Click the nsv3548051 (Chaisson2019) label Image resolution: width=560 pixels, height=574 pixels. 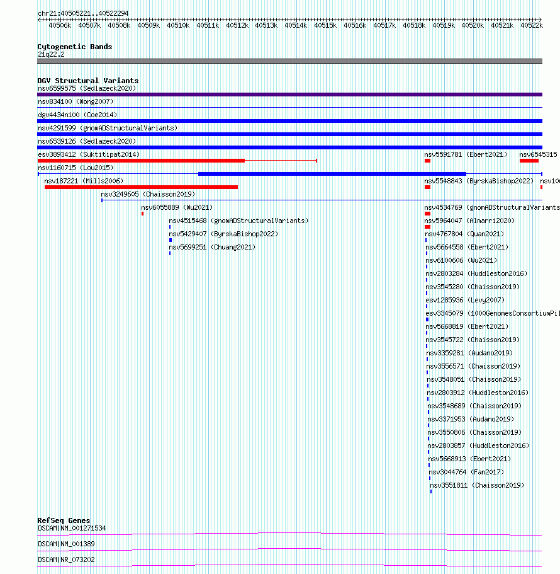tap(474, 379)
